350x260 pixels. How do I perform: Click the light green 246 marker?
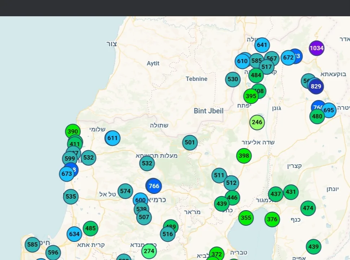point(257,122)
